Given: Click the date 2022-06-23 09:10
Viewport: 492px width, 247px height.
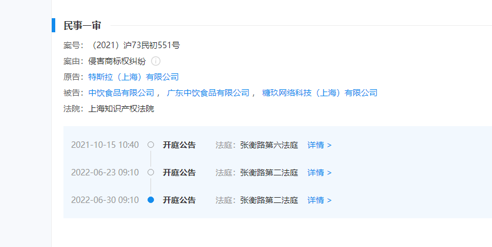Looking at the screenshot, I should click(x=105, y=172).
